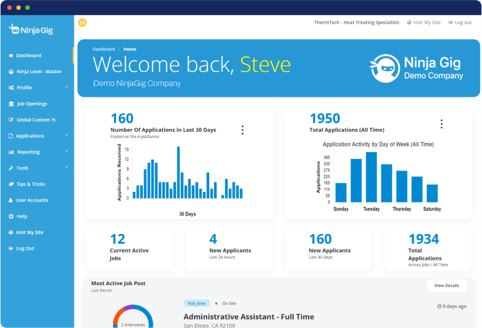
Task: Click the Full_time tag badge
Action: coord(197,303)
